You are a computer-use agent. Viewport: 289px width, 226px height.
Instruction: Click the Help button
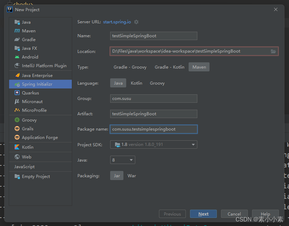265,214
